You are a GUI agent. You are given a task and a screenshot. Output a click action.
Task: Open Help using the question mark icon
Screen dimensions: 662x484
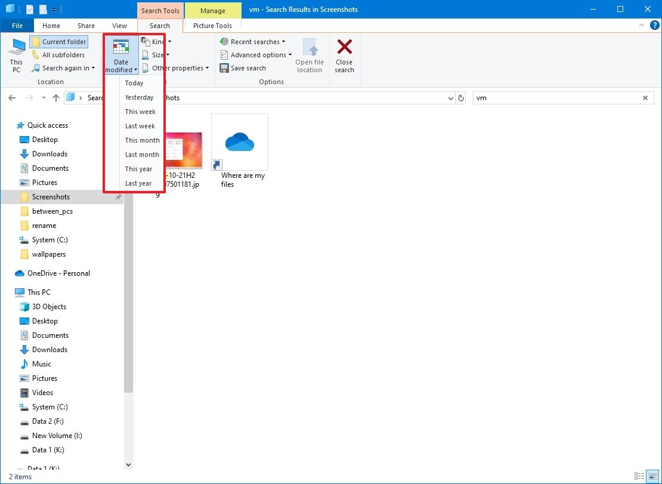[654, 25]
